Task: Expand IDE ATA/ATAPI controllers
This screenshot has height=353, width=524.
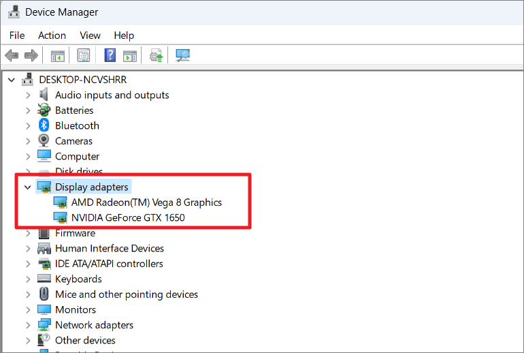Action: pos(28,264)
